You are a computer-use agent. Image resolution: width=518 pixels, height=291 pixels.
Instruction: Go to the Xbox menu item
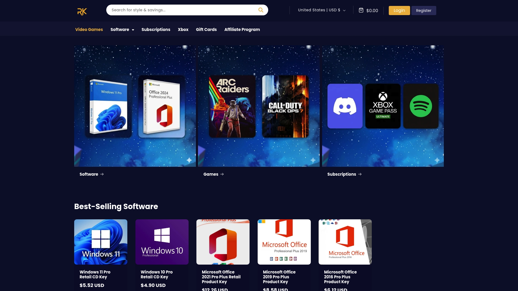coord(183,30)
